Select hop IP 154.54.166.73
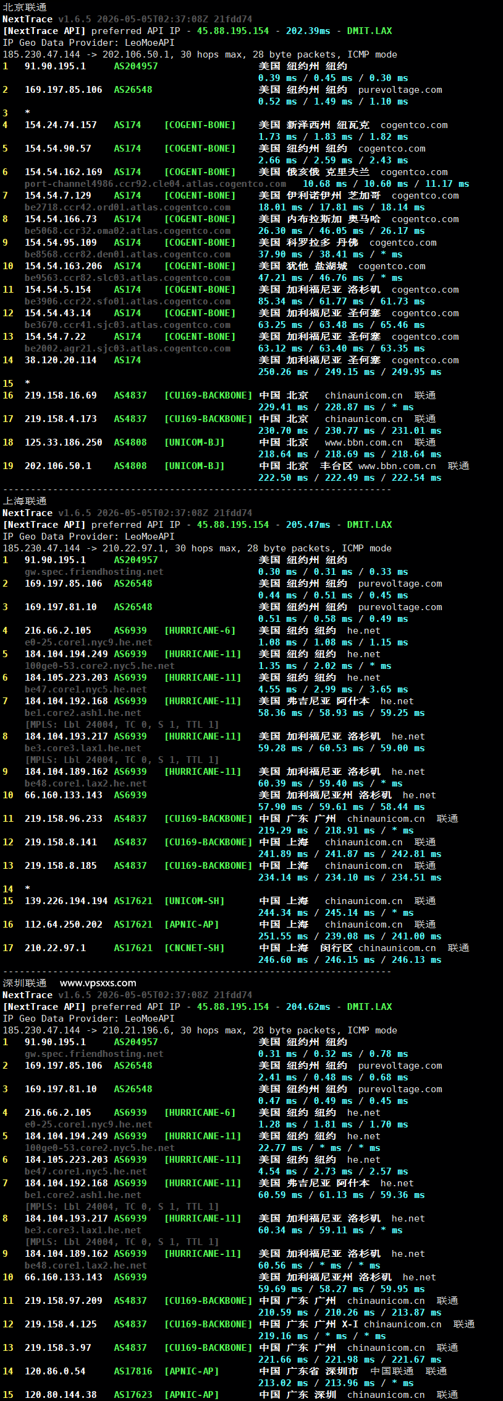 coord(61,219)
